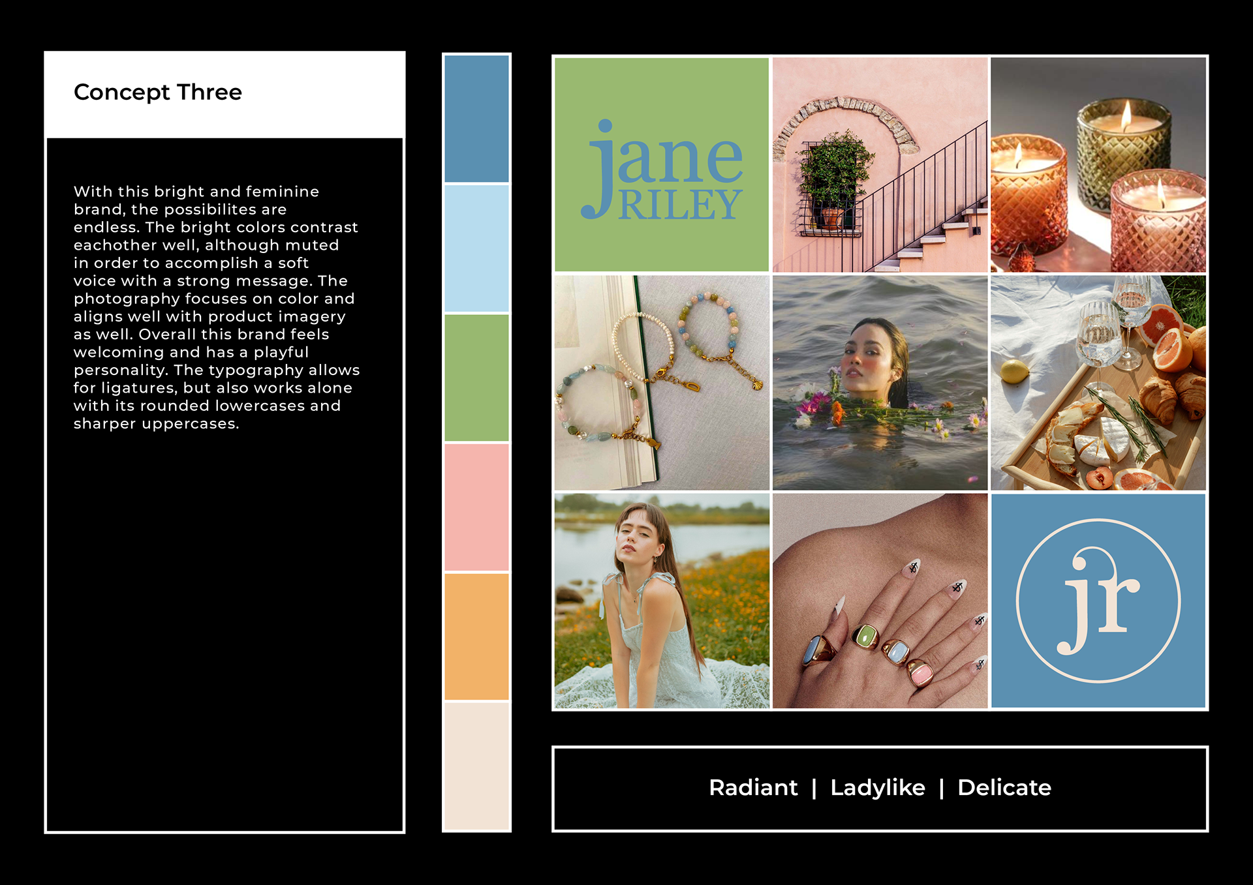Select the beaded bracelets photo

click(x=661, y=383)
